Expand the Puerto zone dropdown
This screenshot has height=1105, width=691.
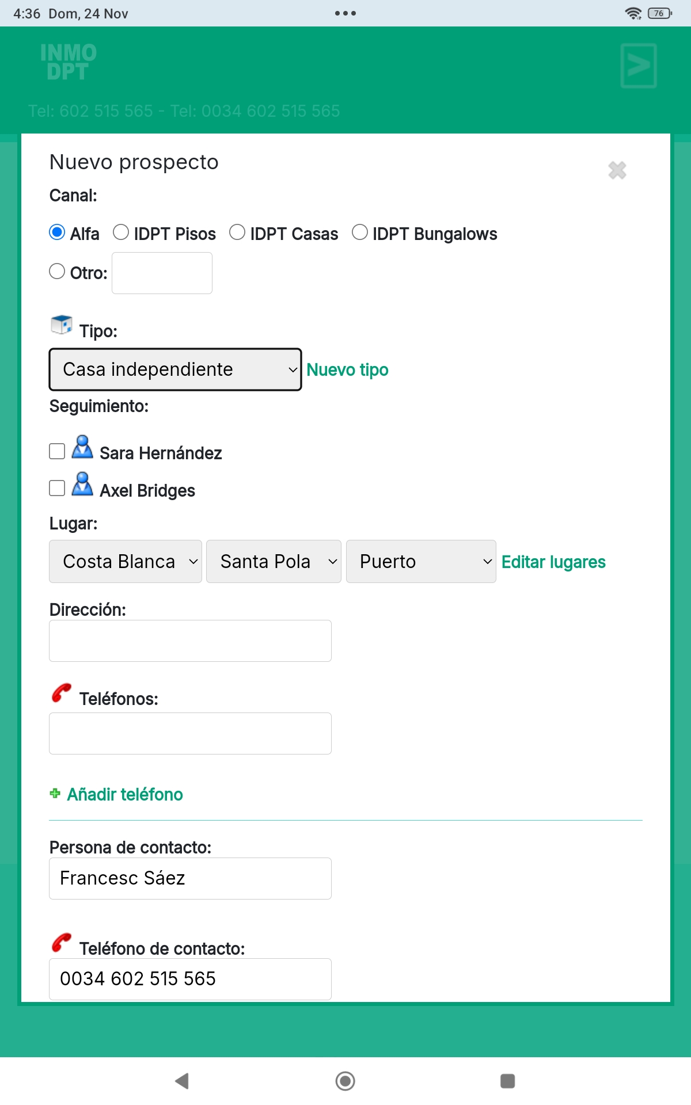421,562
